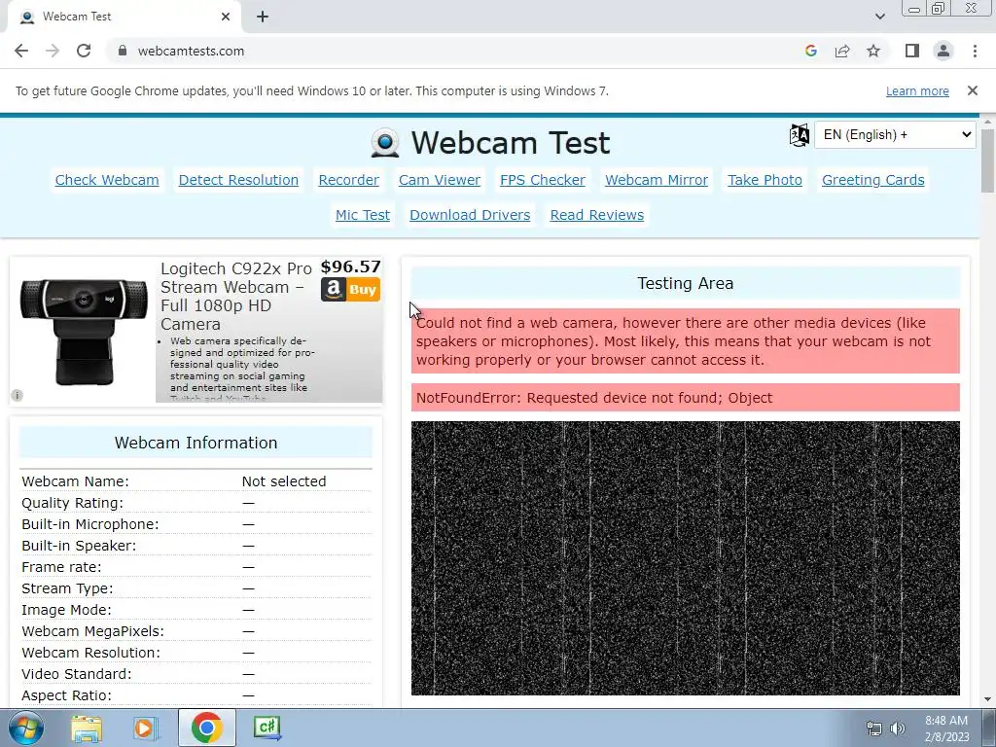996x747 pixels.
Task: Click the Webcam Resolution row label
Action: pyautogui.click(x=90, y=653)
